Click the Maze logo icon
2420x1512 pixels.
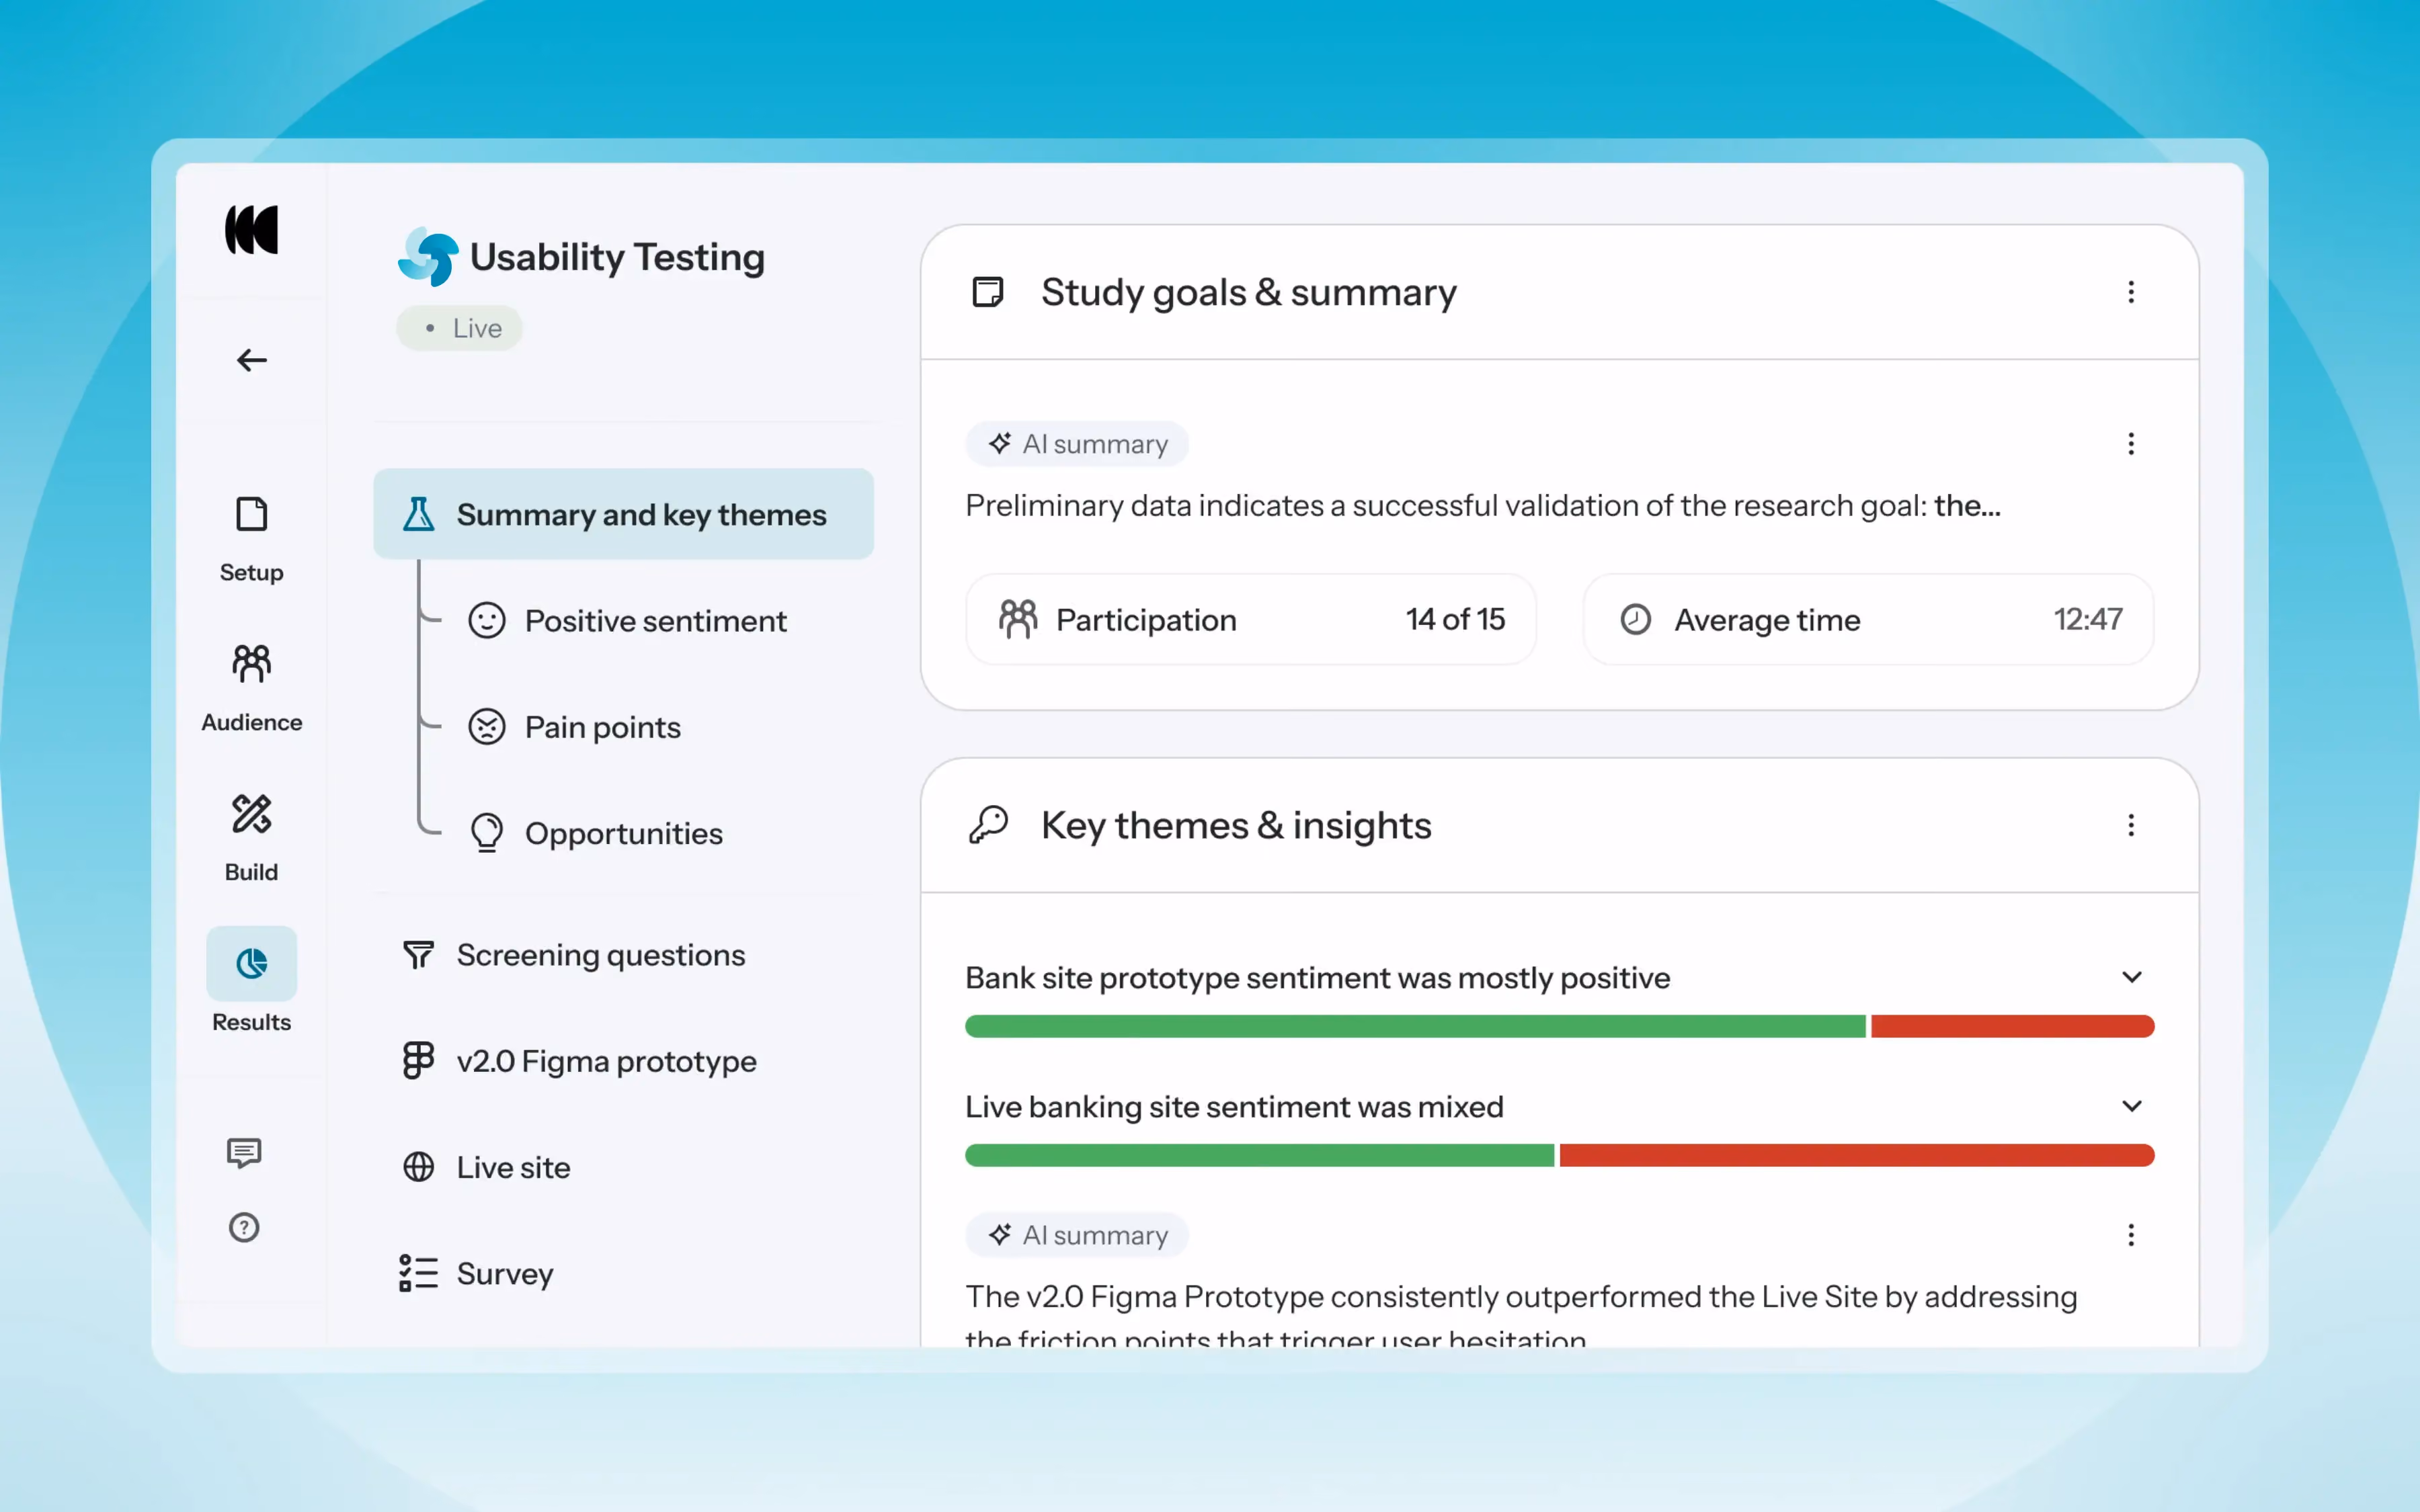coord(251,230)
